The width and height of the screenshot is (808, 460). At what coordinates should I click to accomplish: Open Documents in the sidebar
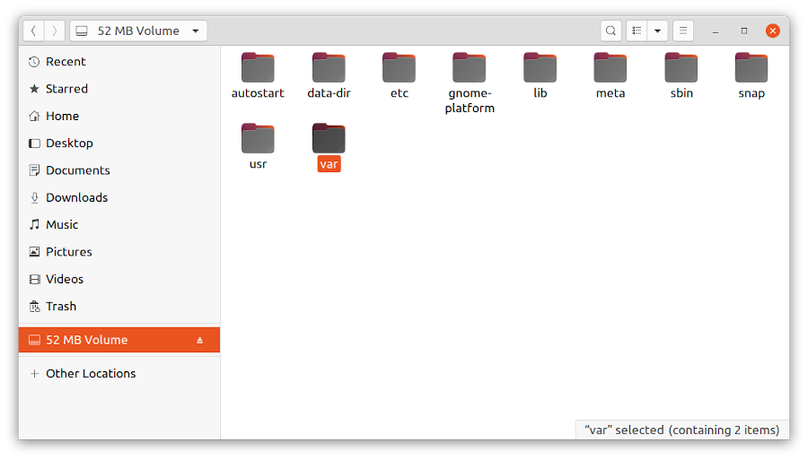[x=119, y=170]
